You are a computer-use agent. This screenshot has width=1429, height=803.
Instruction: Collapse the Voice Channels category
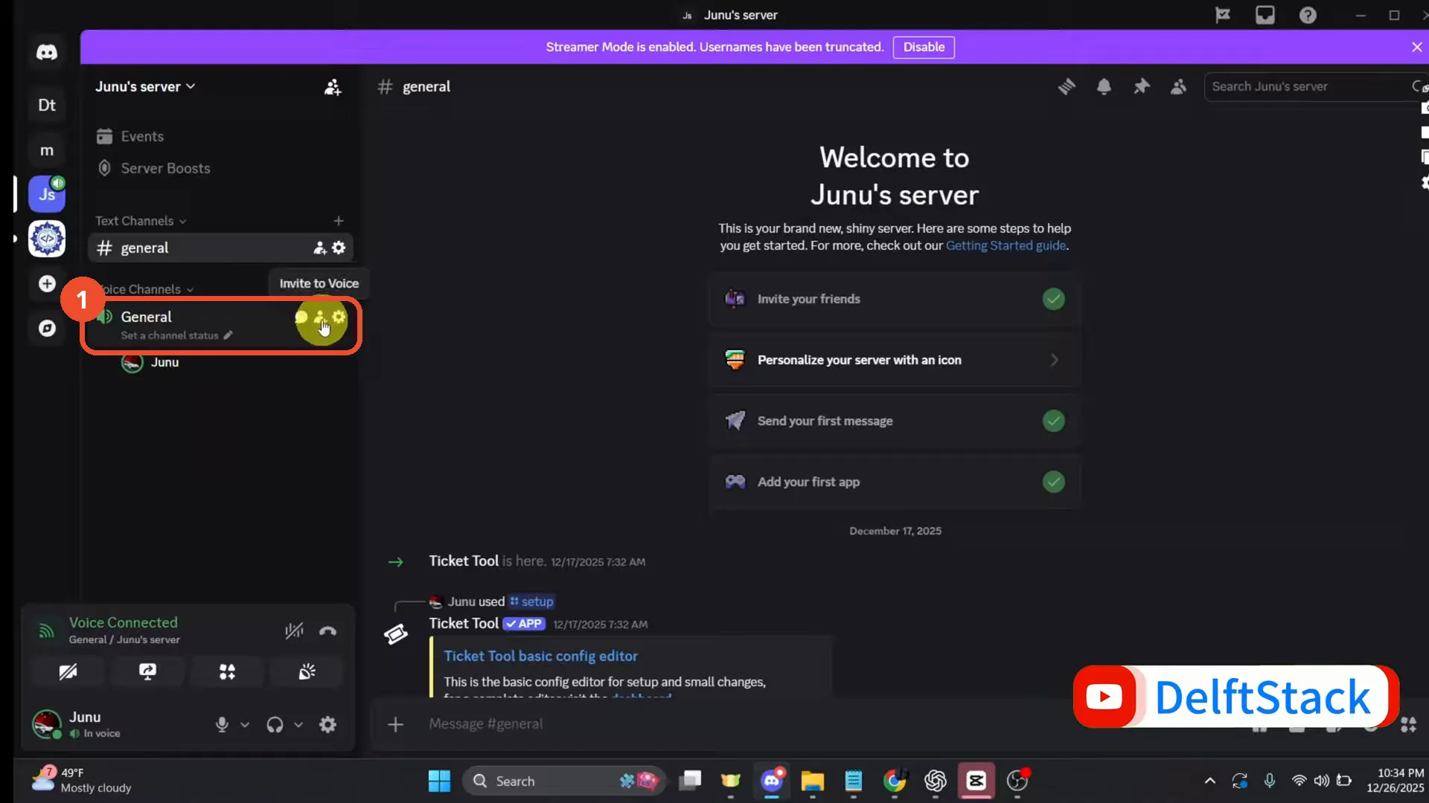(145, 289)
